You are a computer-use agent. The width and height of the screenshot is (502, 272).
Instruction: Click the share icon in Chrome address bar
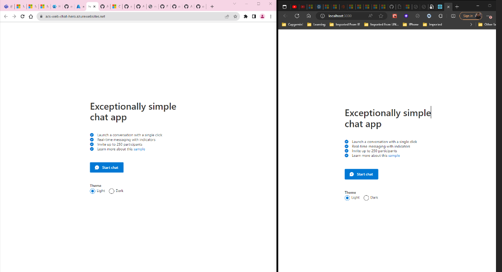[227, 16]
